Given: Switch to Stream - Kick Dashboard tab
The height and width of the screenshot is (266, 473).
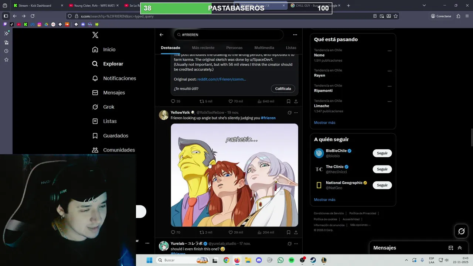Looking at the screenshot, I should 35,6.
